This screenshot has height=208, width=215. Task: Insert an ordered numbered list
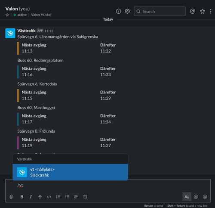tap(58, 197)
